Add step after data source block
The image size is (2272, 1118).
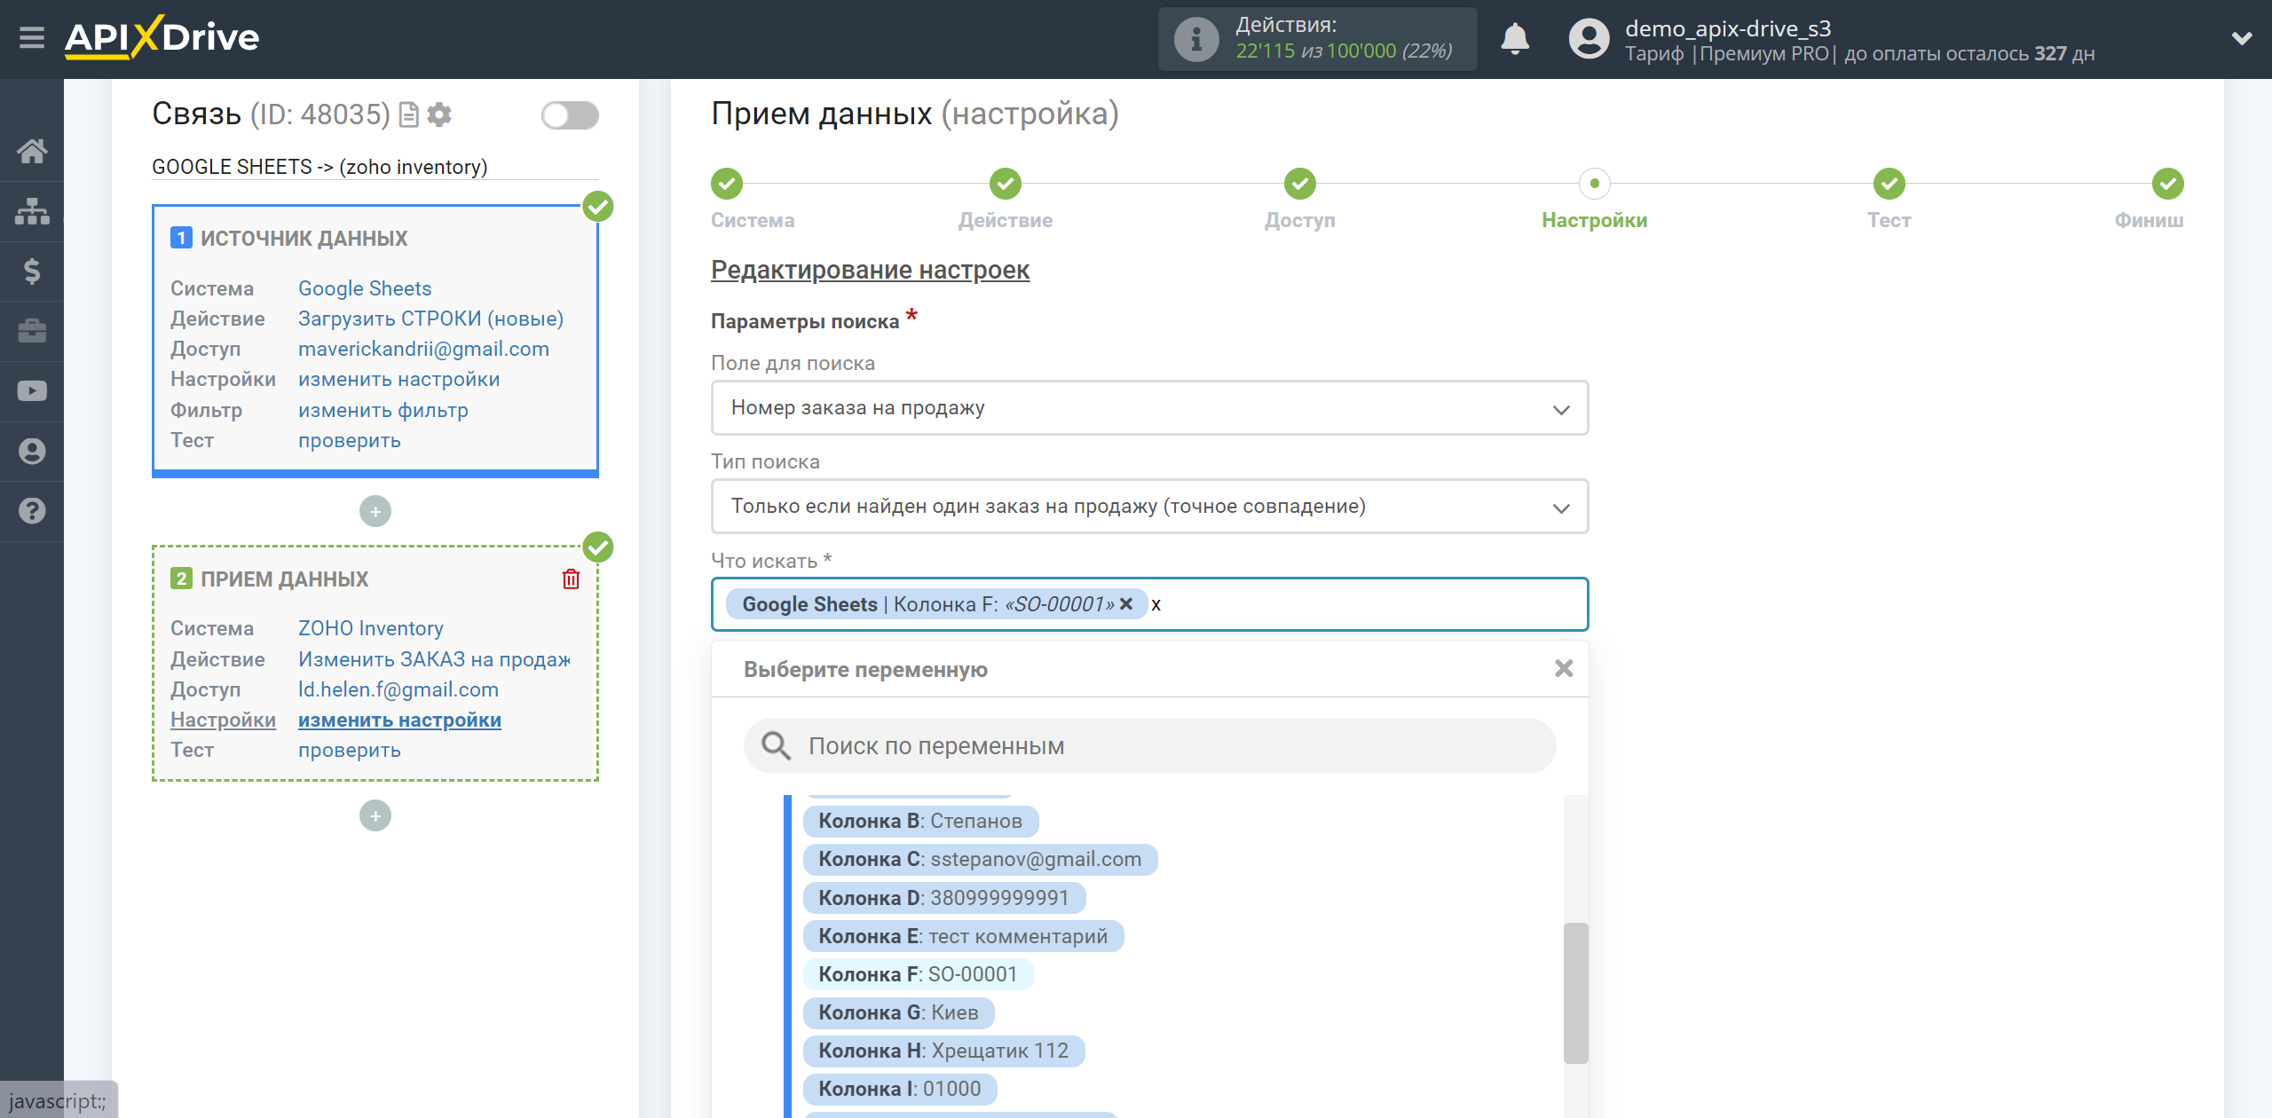point(375,511)
